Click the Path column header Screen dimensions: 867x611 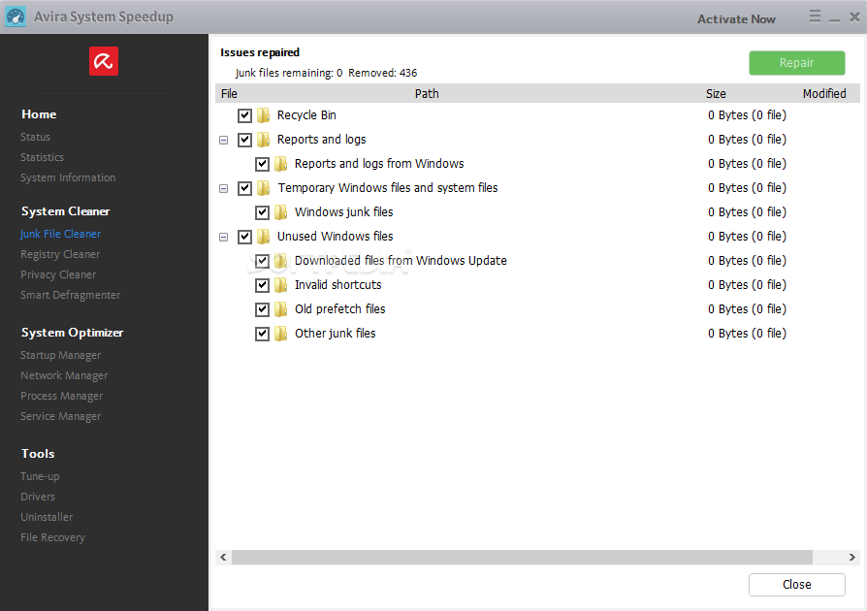427,93
